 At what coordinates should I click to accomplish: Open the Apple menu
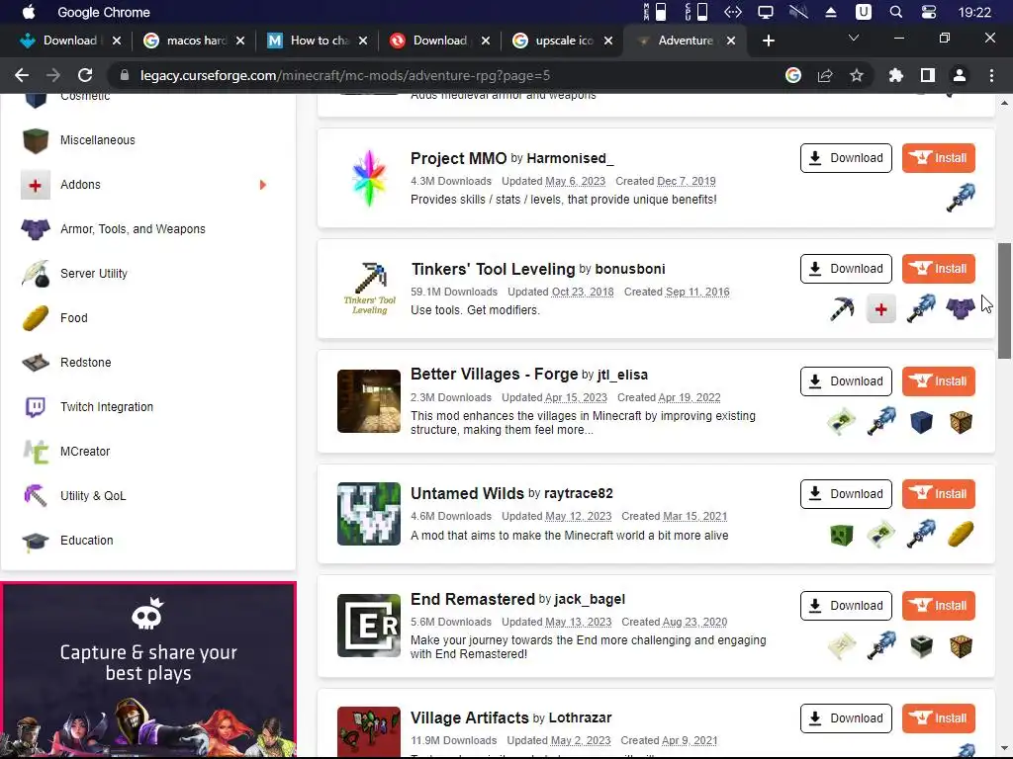point(29,12)
